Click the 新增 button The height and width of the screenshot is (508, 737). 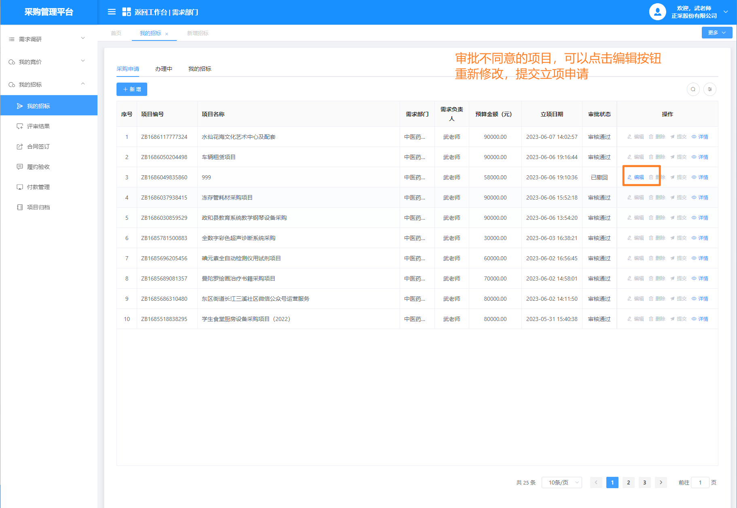click(x=132, y=89)
